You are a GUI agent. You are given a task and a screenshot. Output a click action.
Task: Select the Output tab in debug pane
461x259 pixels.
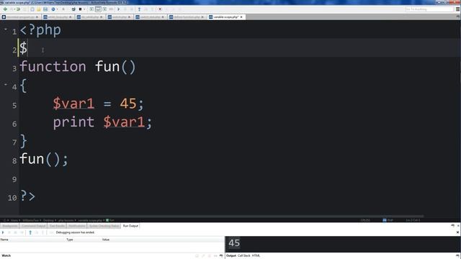(x=231, y=256)
